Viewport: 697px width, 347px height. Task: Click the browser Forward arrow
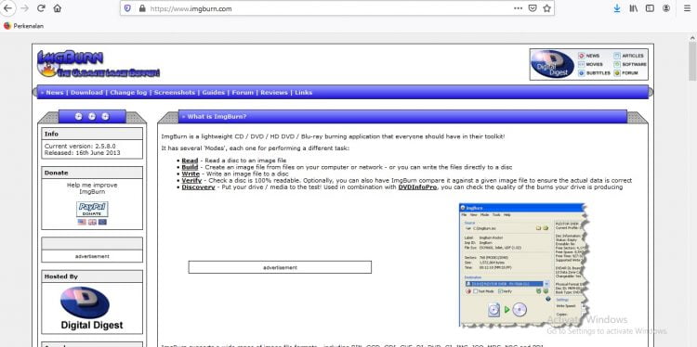(x=24, y=8)
